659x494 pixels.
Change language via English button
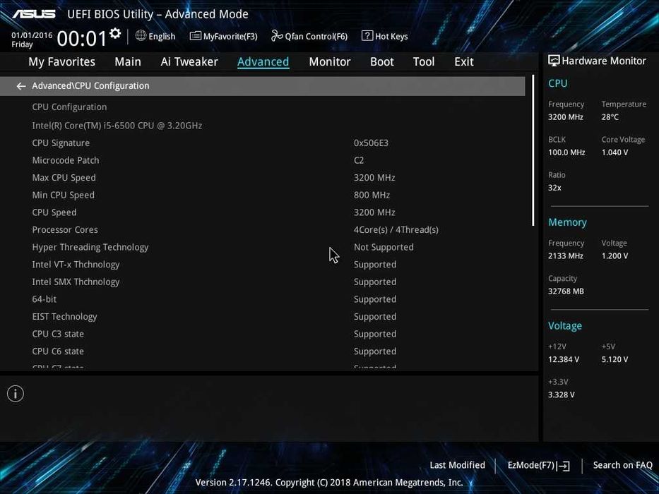point(155,36)
